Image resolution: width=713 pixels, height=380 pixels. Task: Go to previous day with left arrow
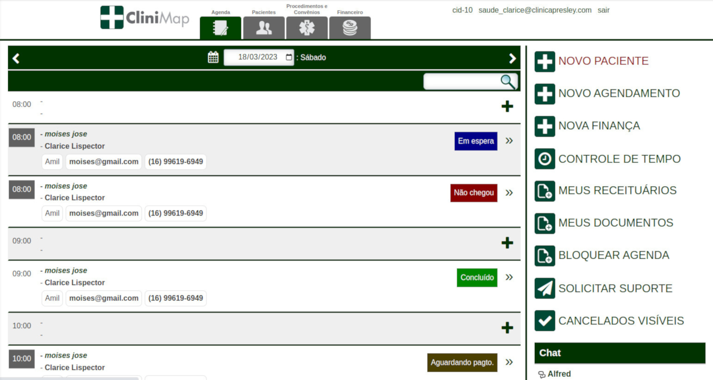(x=16, y=58)
